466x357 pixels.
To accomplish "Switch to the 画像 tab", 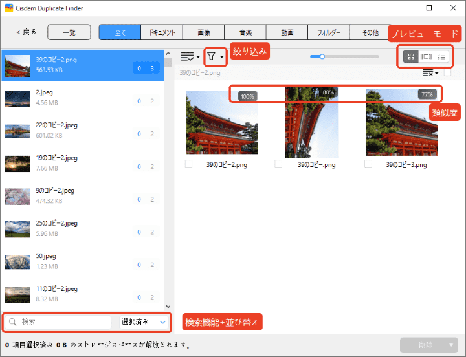I will pos(204,32).
